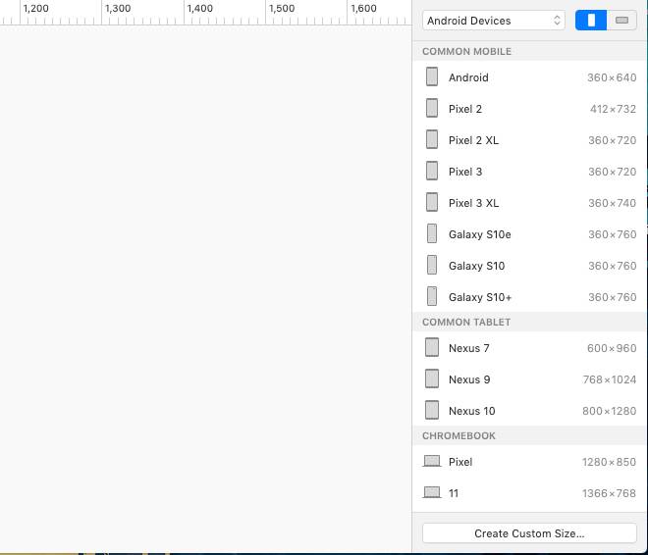Switch to landscape orientation
Screen dimensions: 648x555
pyautogui.click(x=622, y=21)
